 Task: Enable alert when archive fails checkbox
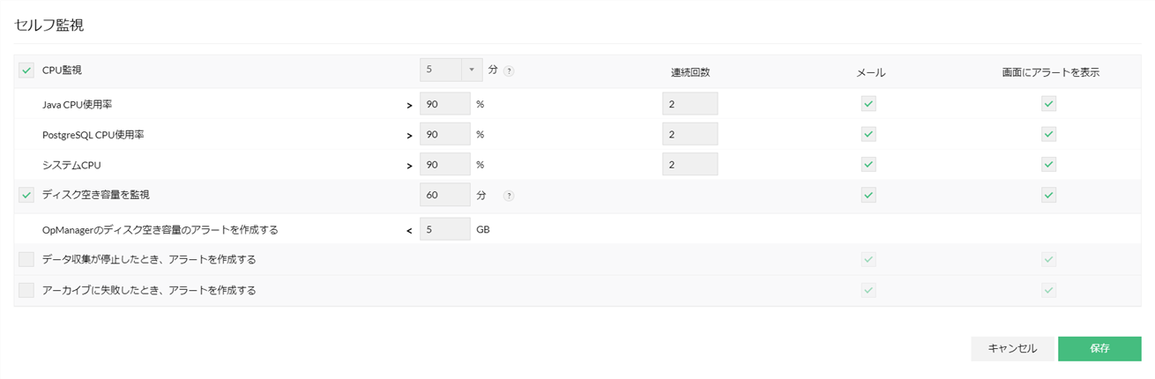click(x=26, y=290)
